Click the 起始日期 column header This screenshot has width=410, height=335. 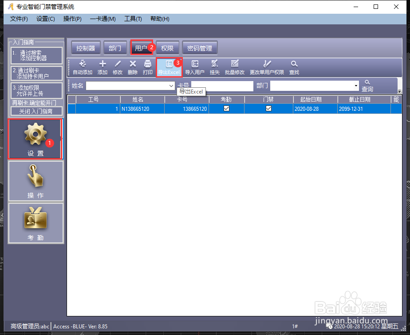315,100
